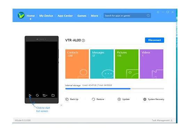Screen dimensions: 190x132
Task: Expand the screenshot options dropdown arrow
Action: [47, 95]
